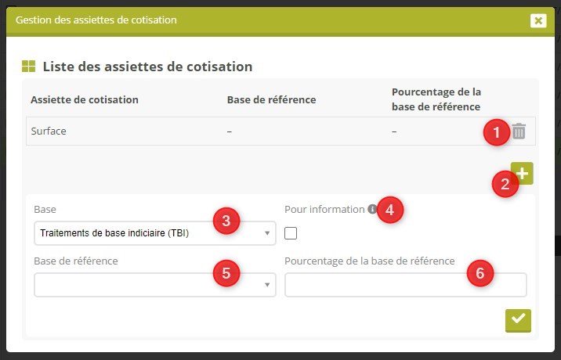The image size is (561, 360).
Task: Click the red number 1 marker
Action: pos(495,132)
